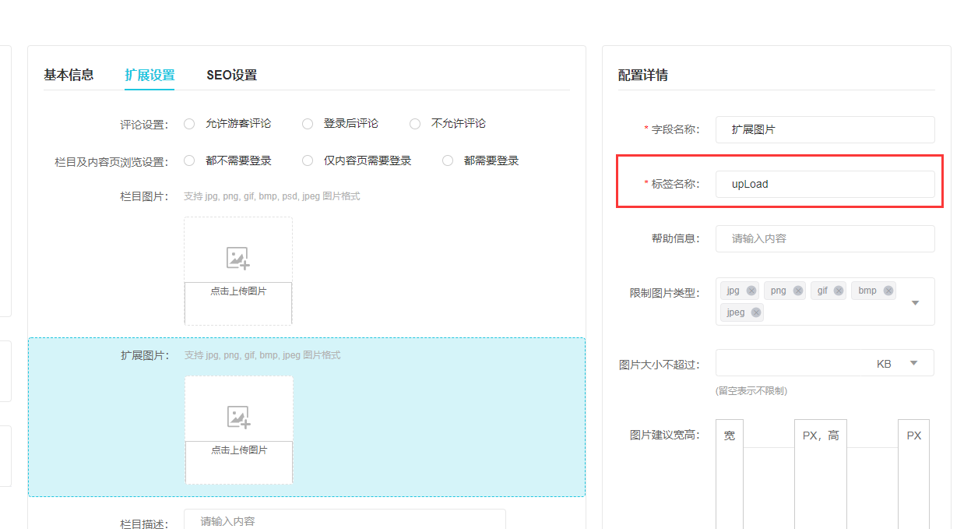The image size is (978, 529).
Task: Select 允许游客评论 radio option
Action: pyautogui.click(x=189, y=123)
